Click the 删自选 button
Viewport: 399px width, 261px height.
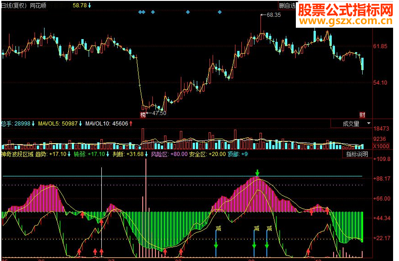(x=287, y=5)
